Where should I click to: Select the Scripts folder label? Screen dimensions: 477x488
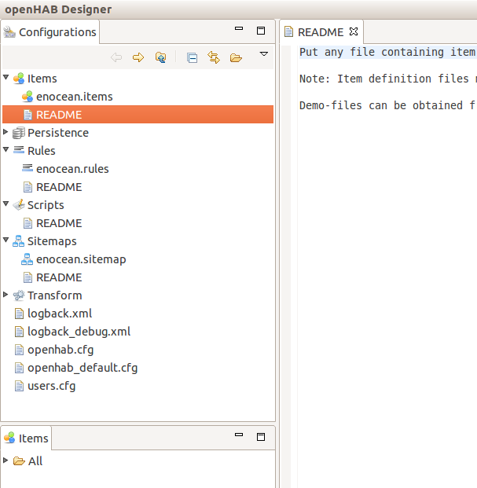pos(46,205)
